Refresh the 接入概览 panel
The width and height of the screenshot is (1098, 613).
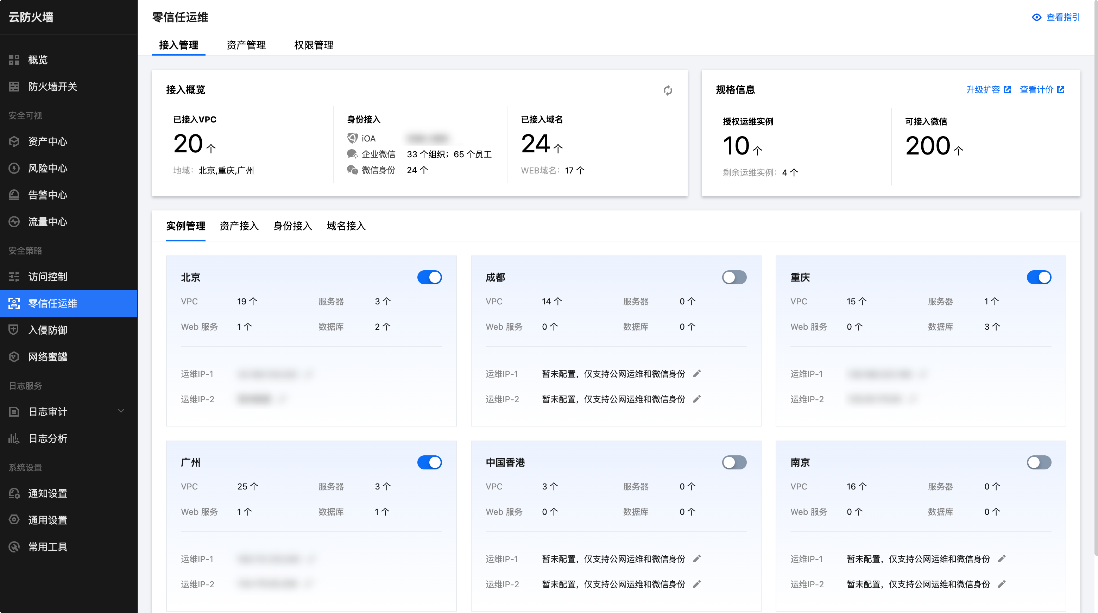(x=668, y=90)
